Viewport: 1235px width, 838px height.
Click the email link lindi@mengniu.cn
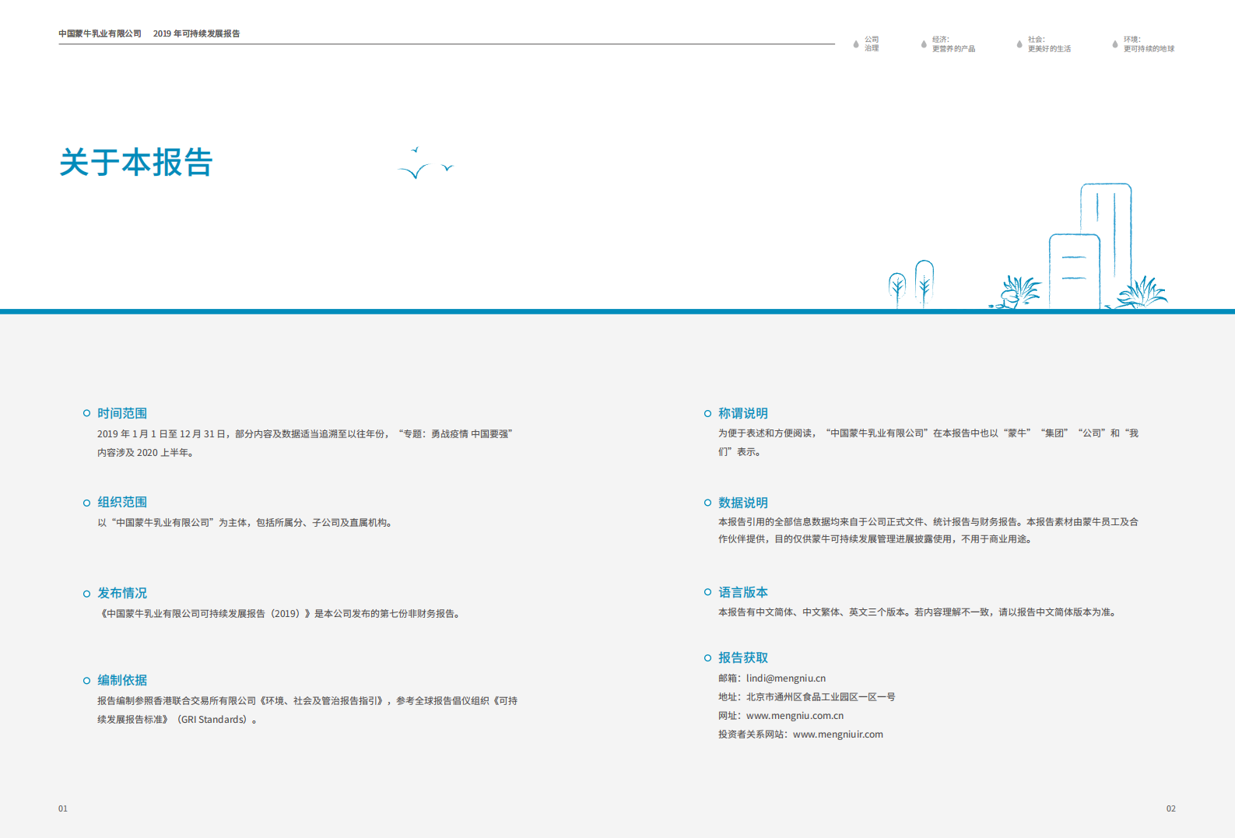click(x=785, y=678)
